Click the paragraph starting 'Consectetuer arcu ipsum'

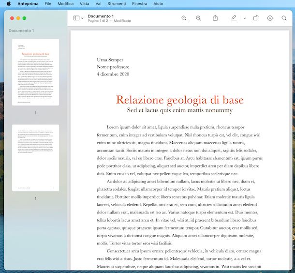coord(179,258)
